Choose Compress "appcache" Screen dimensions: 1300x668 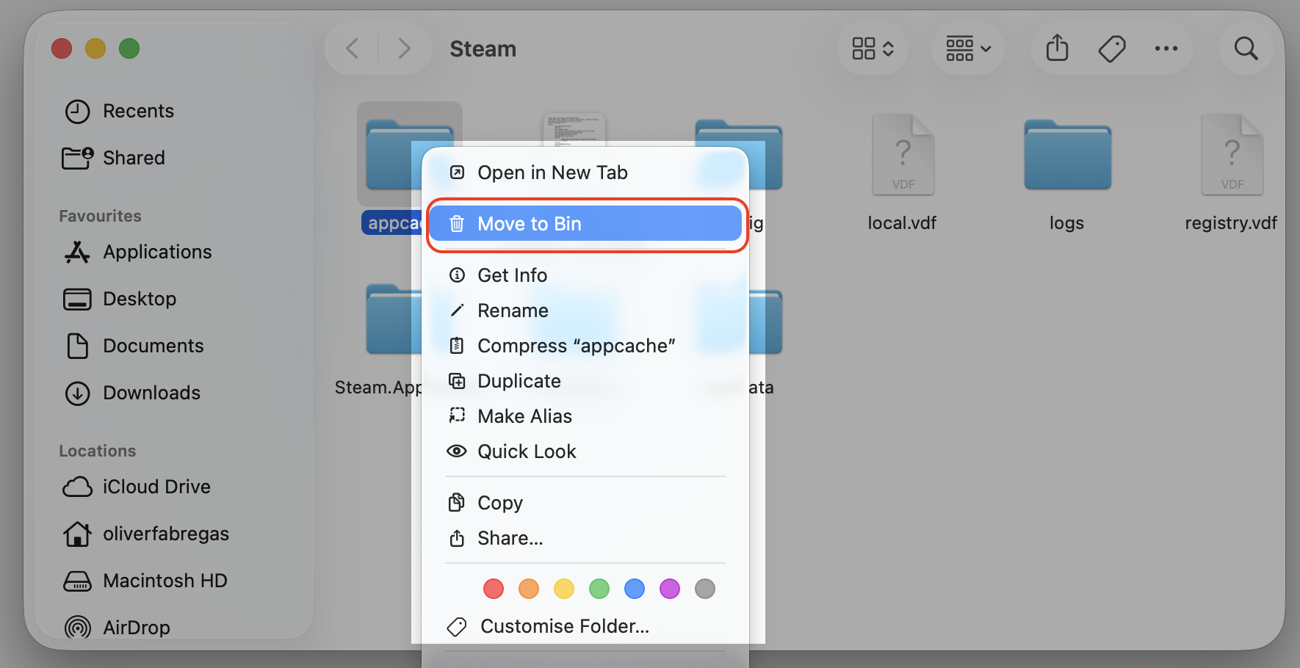click(x=585, y=346)
